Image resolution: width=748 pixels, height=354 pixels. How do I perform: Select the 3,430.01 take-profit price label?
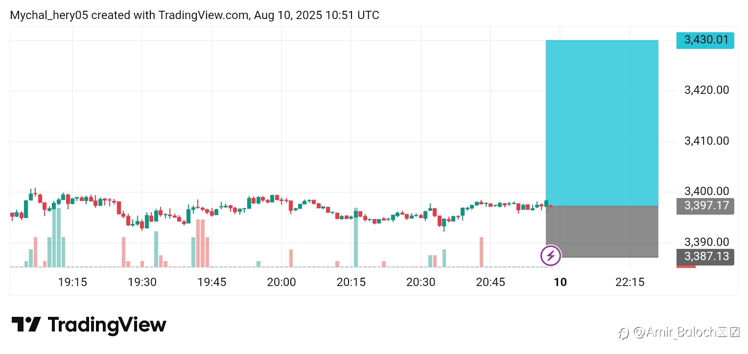[705, 40]
